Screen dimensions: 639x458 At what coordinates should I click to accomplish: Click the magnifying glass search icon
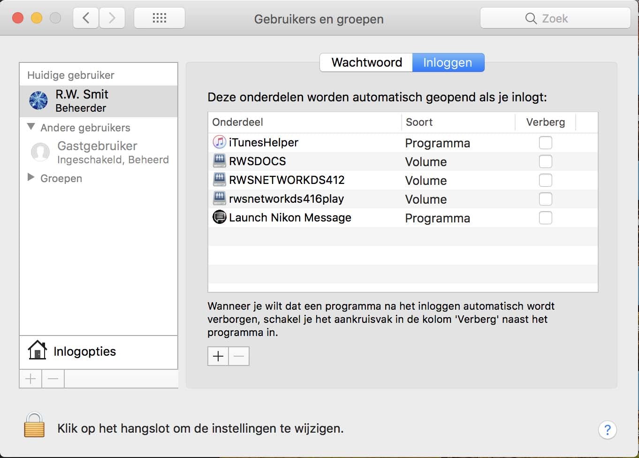click(x=531, y=18)
